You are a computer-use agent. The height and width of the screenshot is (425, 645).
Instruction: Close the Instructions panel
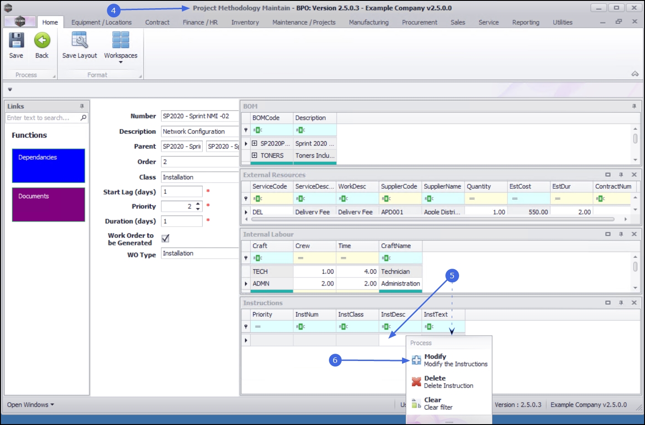point(634,303)
